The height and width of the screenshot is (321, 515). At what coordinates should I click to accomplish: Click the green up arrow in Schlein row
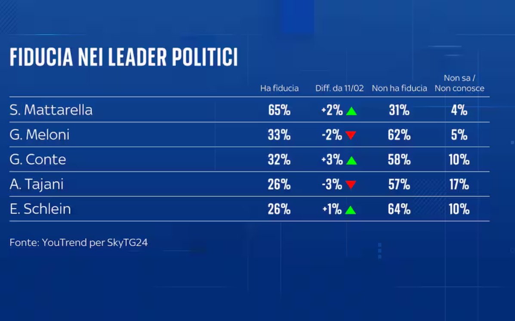(351, 210)
